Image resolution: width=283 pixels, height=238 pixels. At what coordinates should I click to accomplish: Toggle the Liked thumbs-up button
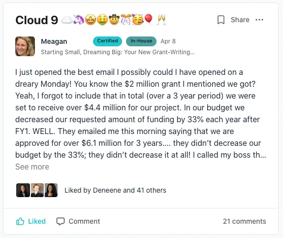click(x=31, y=221)
